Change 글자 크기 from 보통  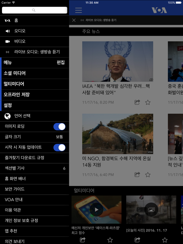[x=35, y=137]
